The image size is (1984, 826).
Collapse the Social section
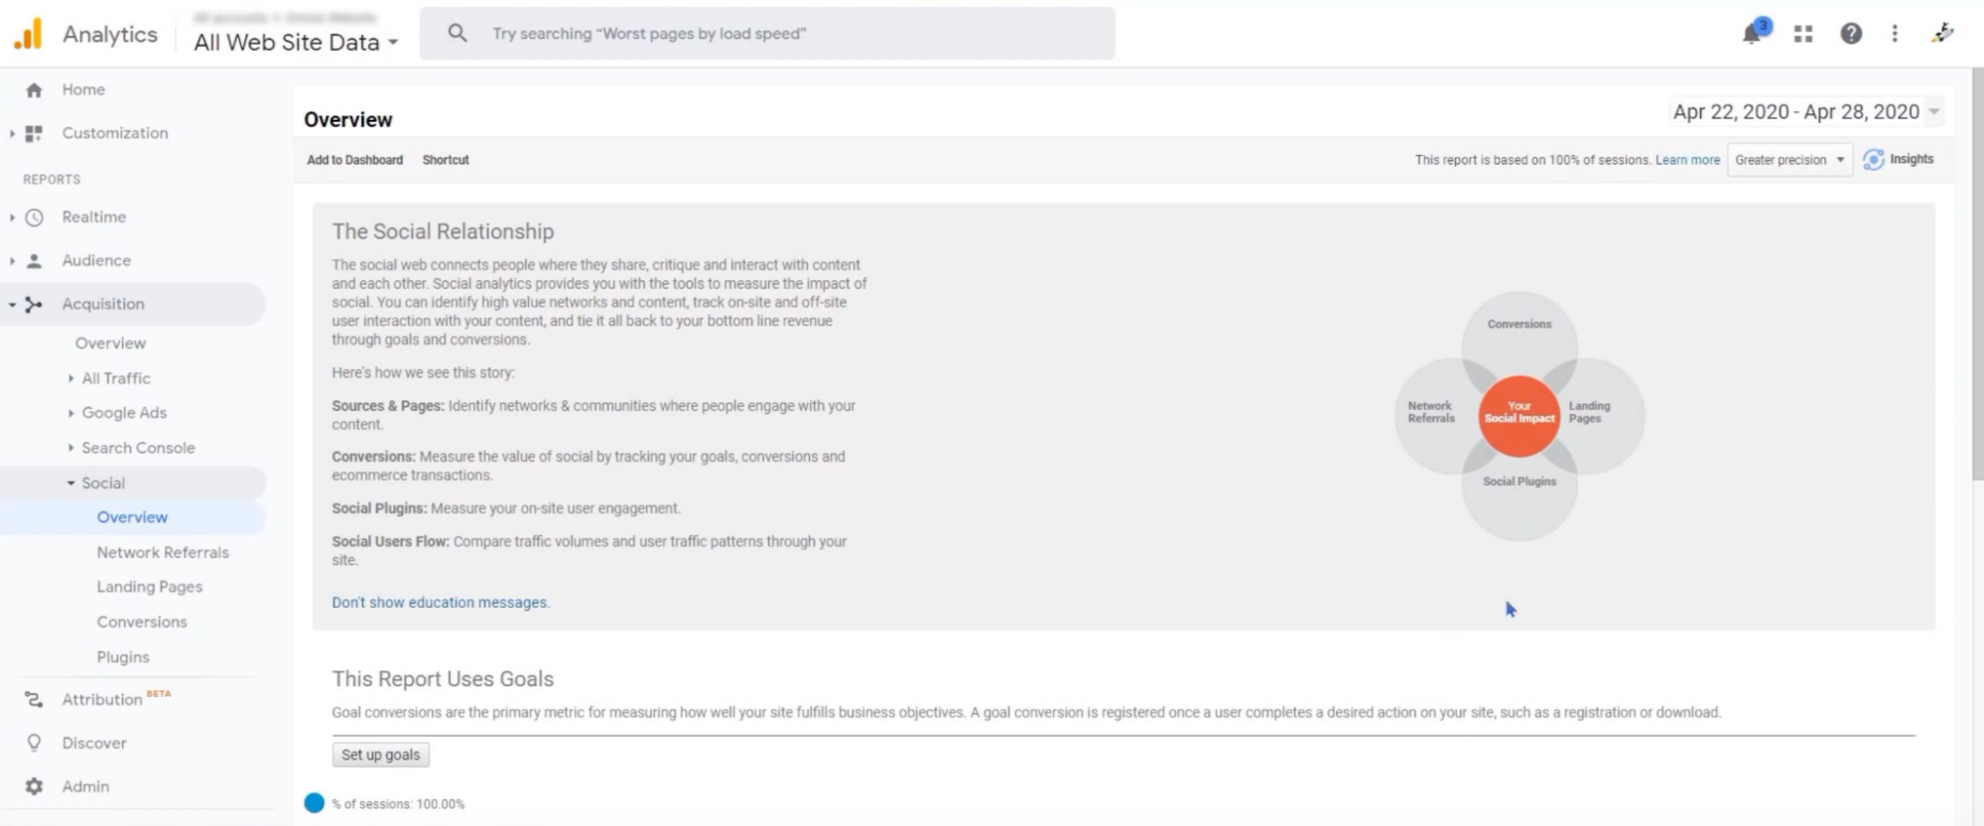point(71,483)
